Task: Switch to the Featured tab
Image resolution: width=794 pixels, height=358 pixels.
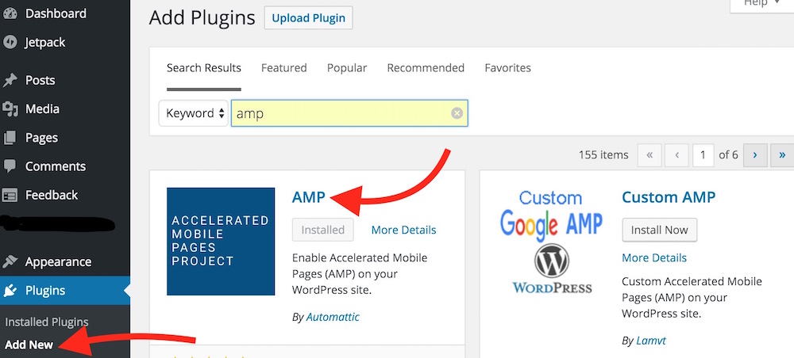Action: tap(283, 68)
